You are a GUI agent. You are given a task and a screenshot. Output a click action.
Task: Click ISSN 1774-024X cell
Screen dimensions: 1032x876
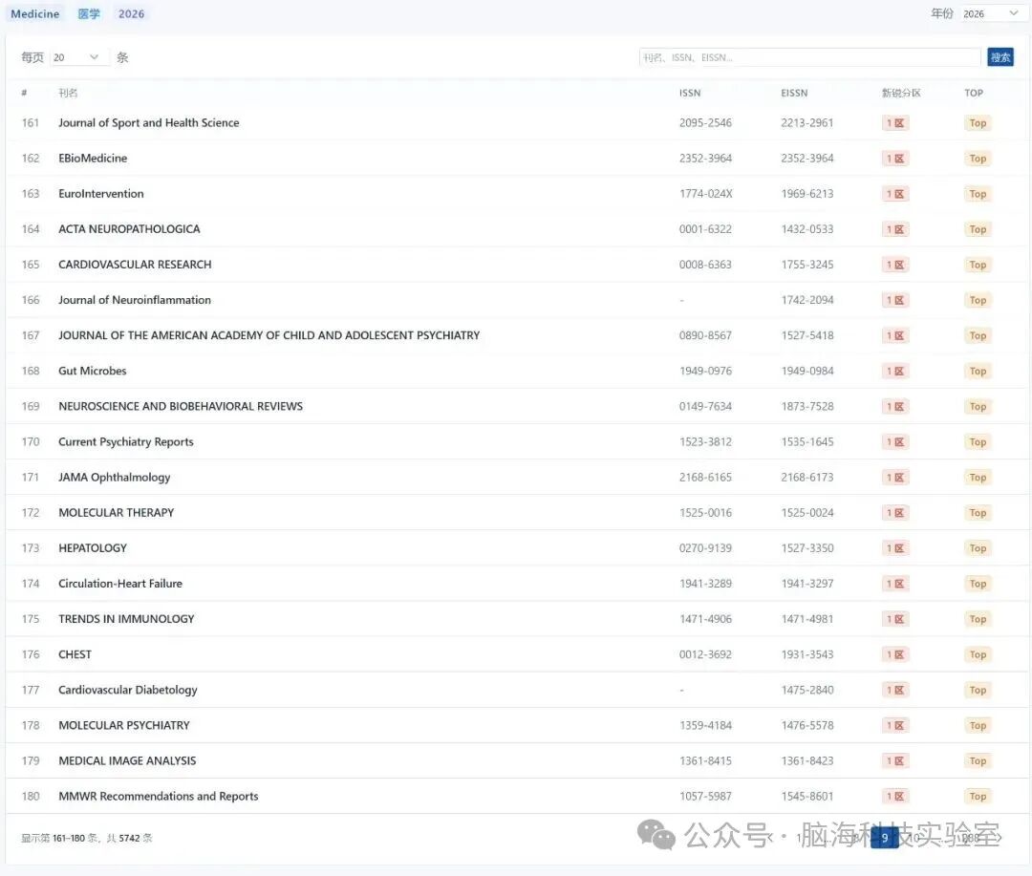pyautogui.click(x=705, y=194)
